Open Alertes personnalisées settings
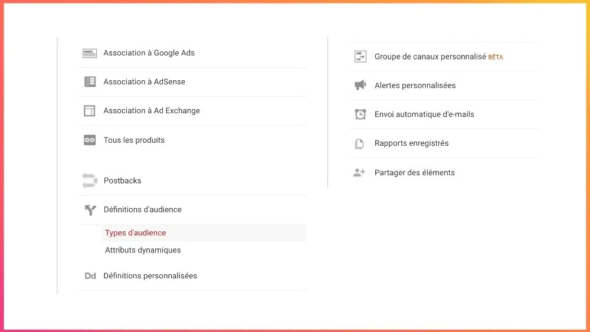The height and width of the screenshot is (332, 590). pos(444,86)
